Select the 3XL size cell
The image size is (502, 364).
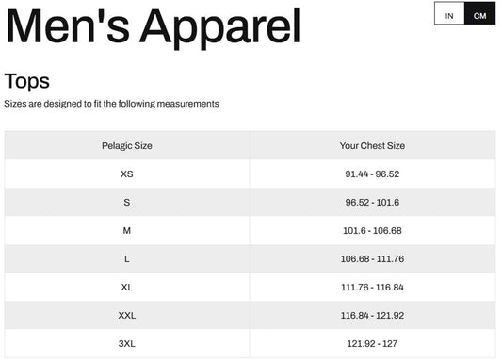(x=127, y=343)
